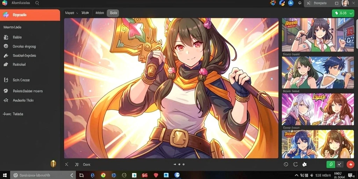Select the highlighted gray tab above the image
358x179 pixels.
click(x=113, y=13)
